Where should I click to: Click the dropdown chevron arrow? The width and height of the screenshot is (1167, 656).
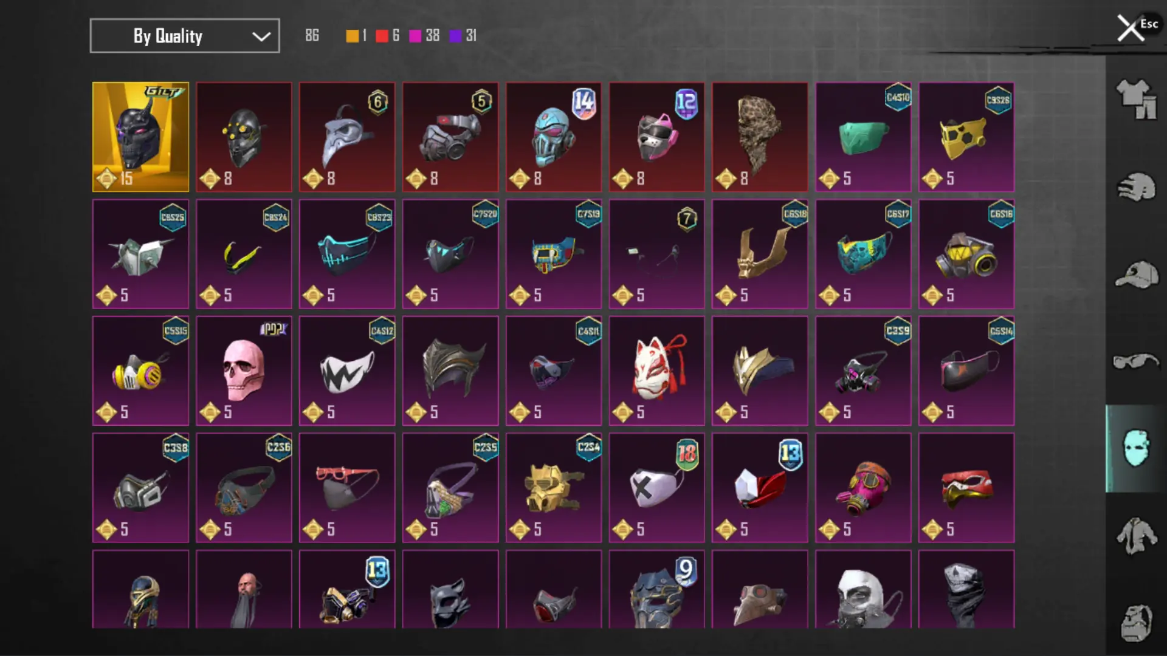261,36
